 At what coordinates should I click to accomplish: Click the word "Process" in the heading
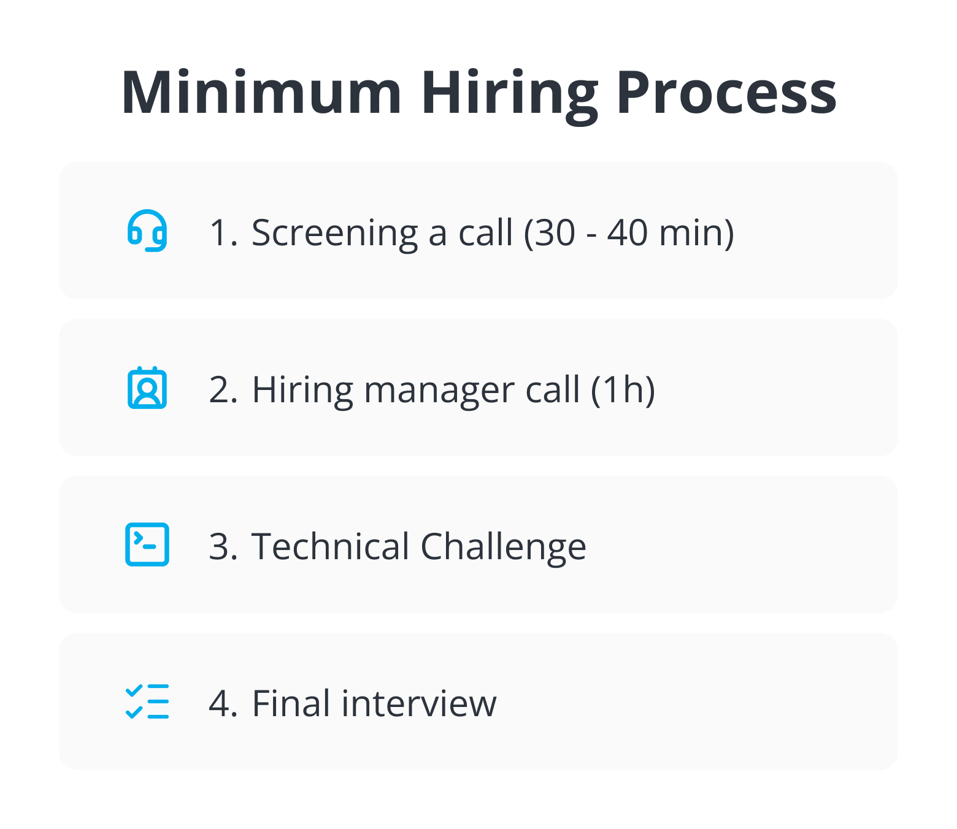(x=726, y=93)
